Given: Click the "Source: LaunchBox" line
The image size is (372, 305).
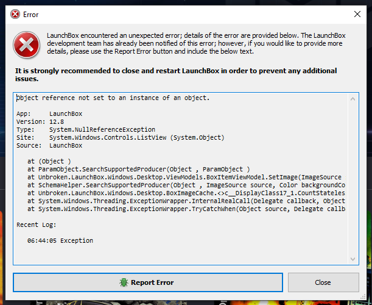Looking at the screenshot, I should click(x=49, y=145).
